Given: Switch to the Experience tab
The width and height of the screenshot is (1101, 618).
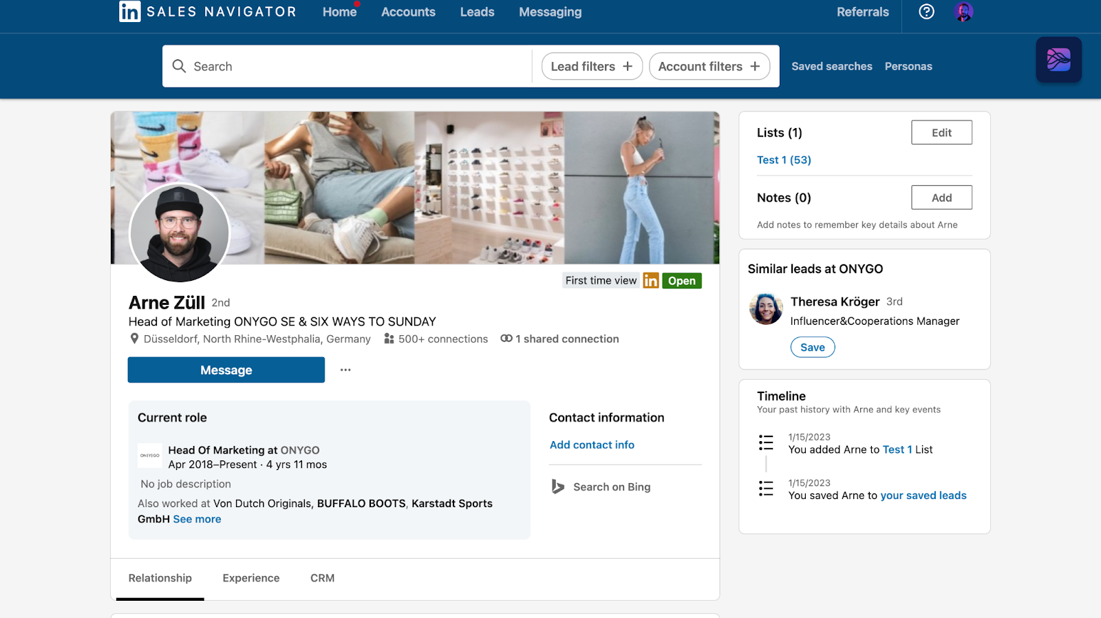Looking at the screenshot, I should pyautogui.click(x=251, y=578).
